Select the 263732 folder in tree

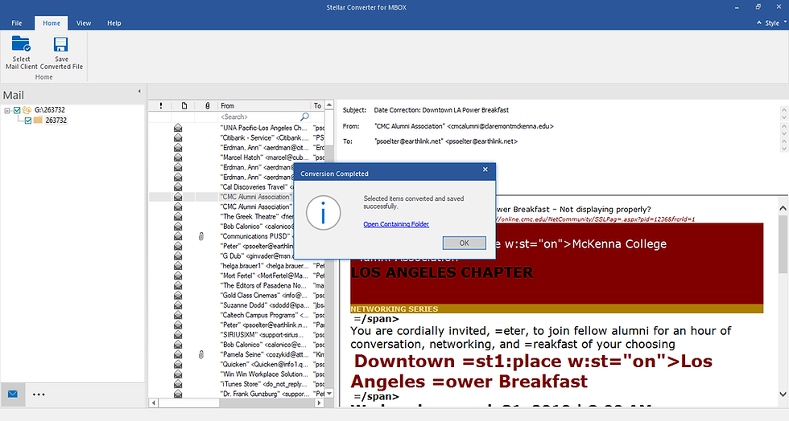click(56, 121)
